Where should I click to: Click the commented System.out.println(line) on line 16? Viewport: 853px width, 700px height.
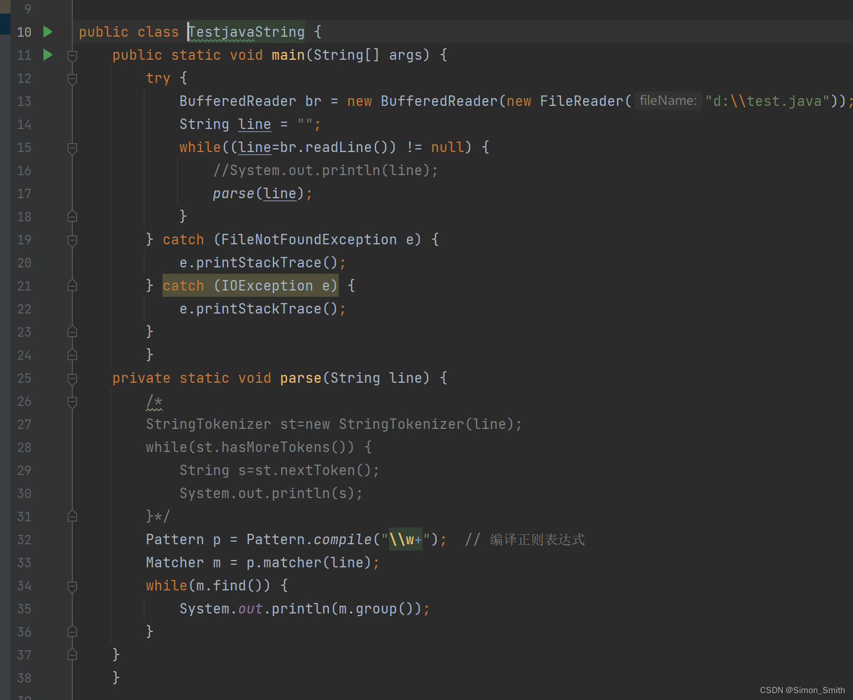click(326, 170)
